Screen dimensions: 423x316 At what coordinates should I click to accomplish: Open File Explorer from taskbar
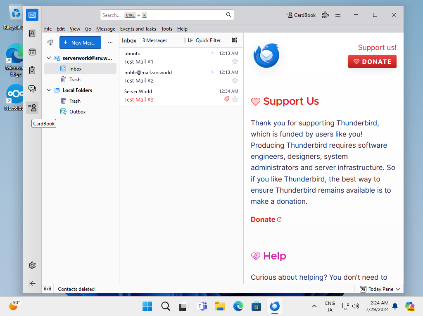220,306
